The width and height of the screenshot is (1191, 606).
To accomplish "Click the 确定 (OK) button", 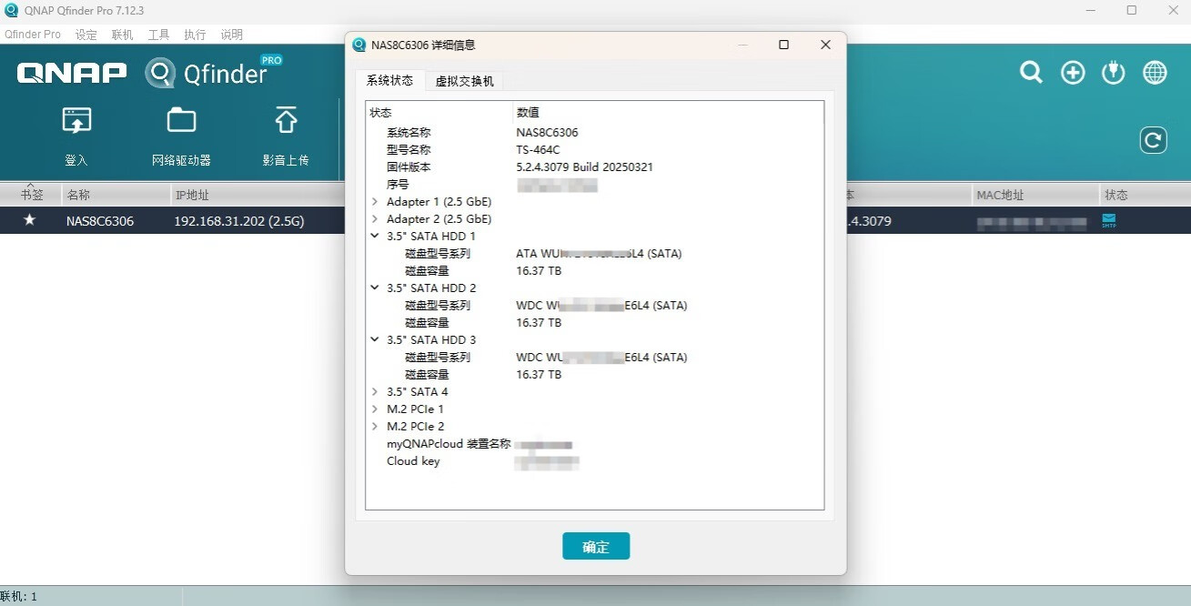I will [x=596, y=547].
